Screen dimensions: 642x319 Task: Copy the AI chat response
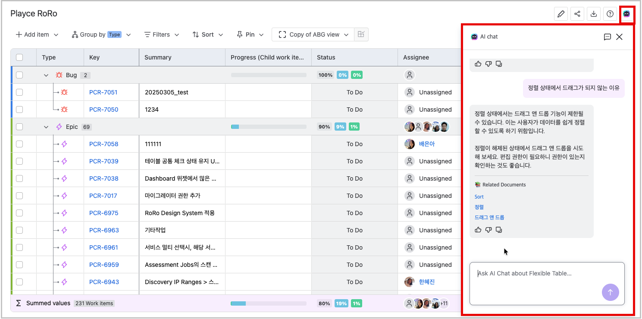tap(499, 230)
